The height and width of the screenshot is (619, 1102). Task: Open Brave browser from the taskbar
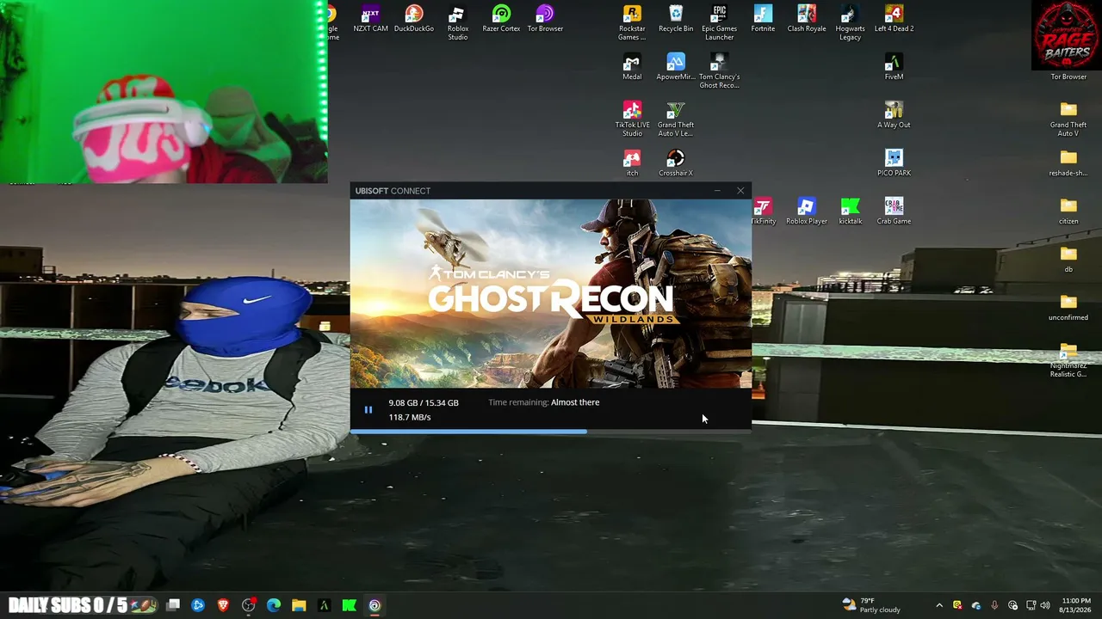tap(223, 605)
